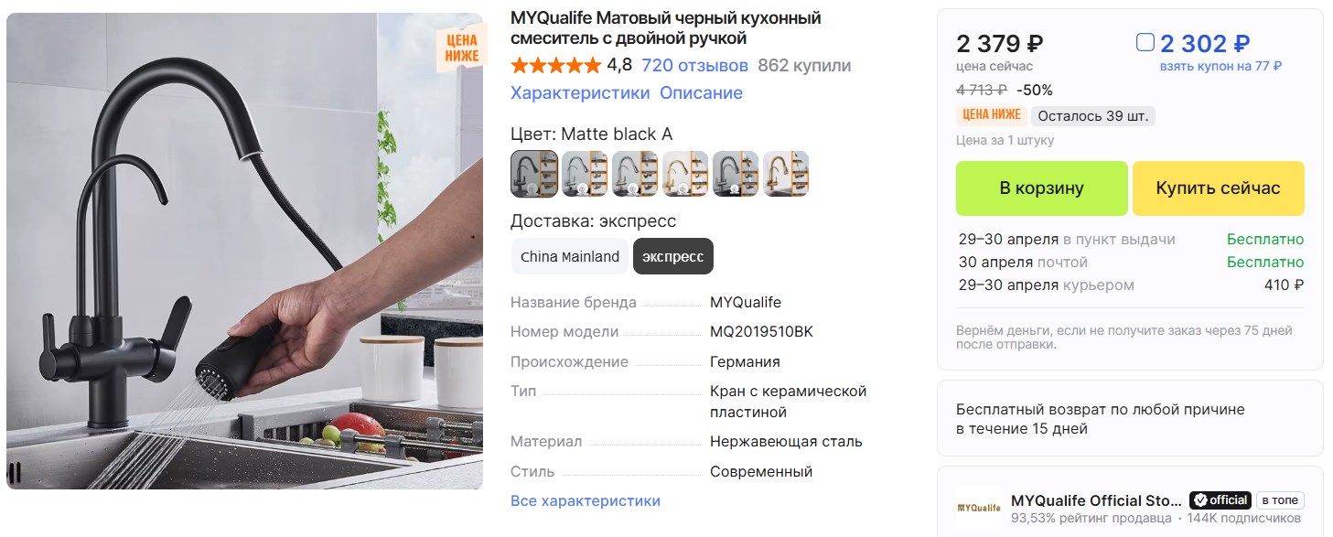This screenshot has height=537, width=1333.
Task: Jump to the Описание section
Action: [701, 92]
